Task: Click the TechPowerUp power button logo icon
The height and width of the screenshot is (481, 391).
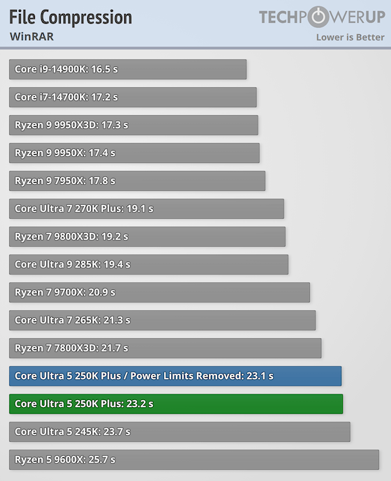Action: click(318, 17)
